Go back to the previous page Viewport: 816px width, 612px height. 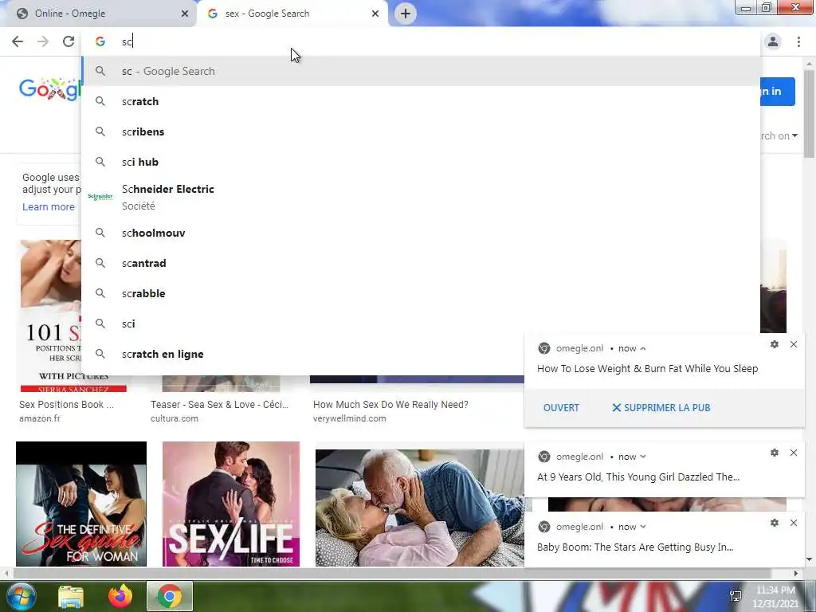[18, 41]
